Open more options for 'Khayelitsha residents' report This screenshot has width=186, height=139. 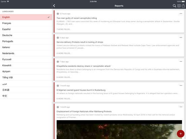tap(181, 61)
